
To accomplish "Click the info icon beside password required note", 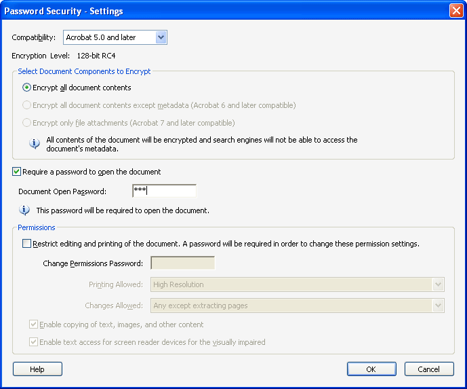I will 25,210.
